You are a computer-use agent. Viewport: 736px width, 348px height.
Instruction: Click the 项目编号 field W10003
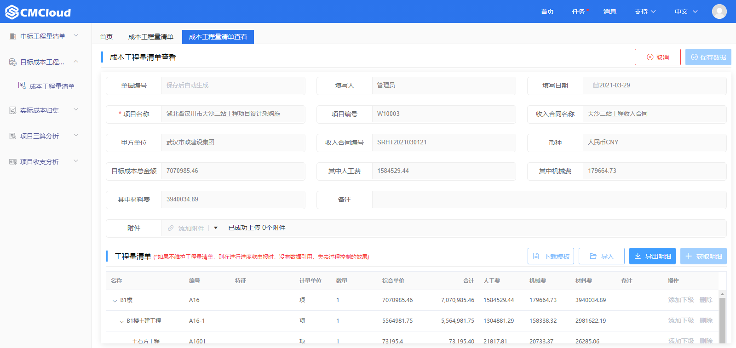pyautogui.click(x=444, y=114)
